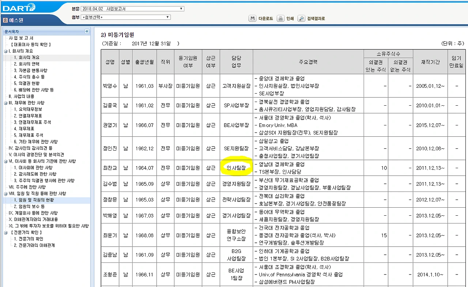468x287 pixels.
Task: Open 사업보고서 in the document tree
Action: pyautogui.click(x=22, y=38)
